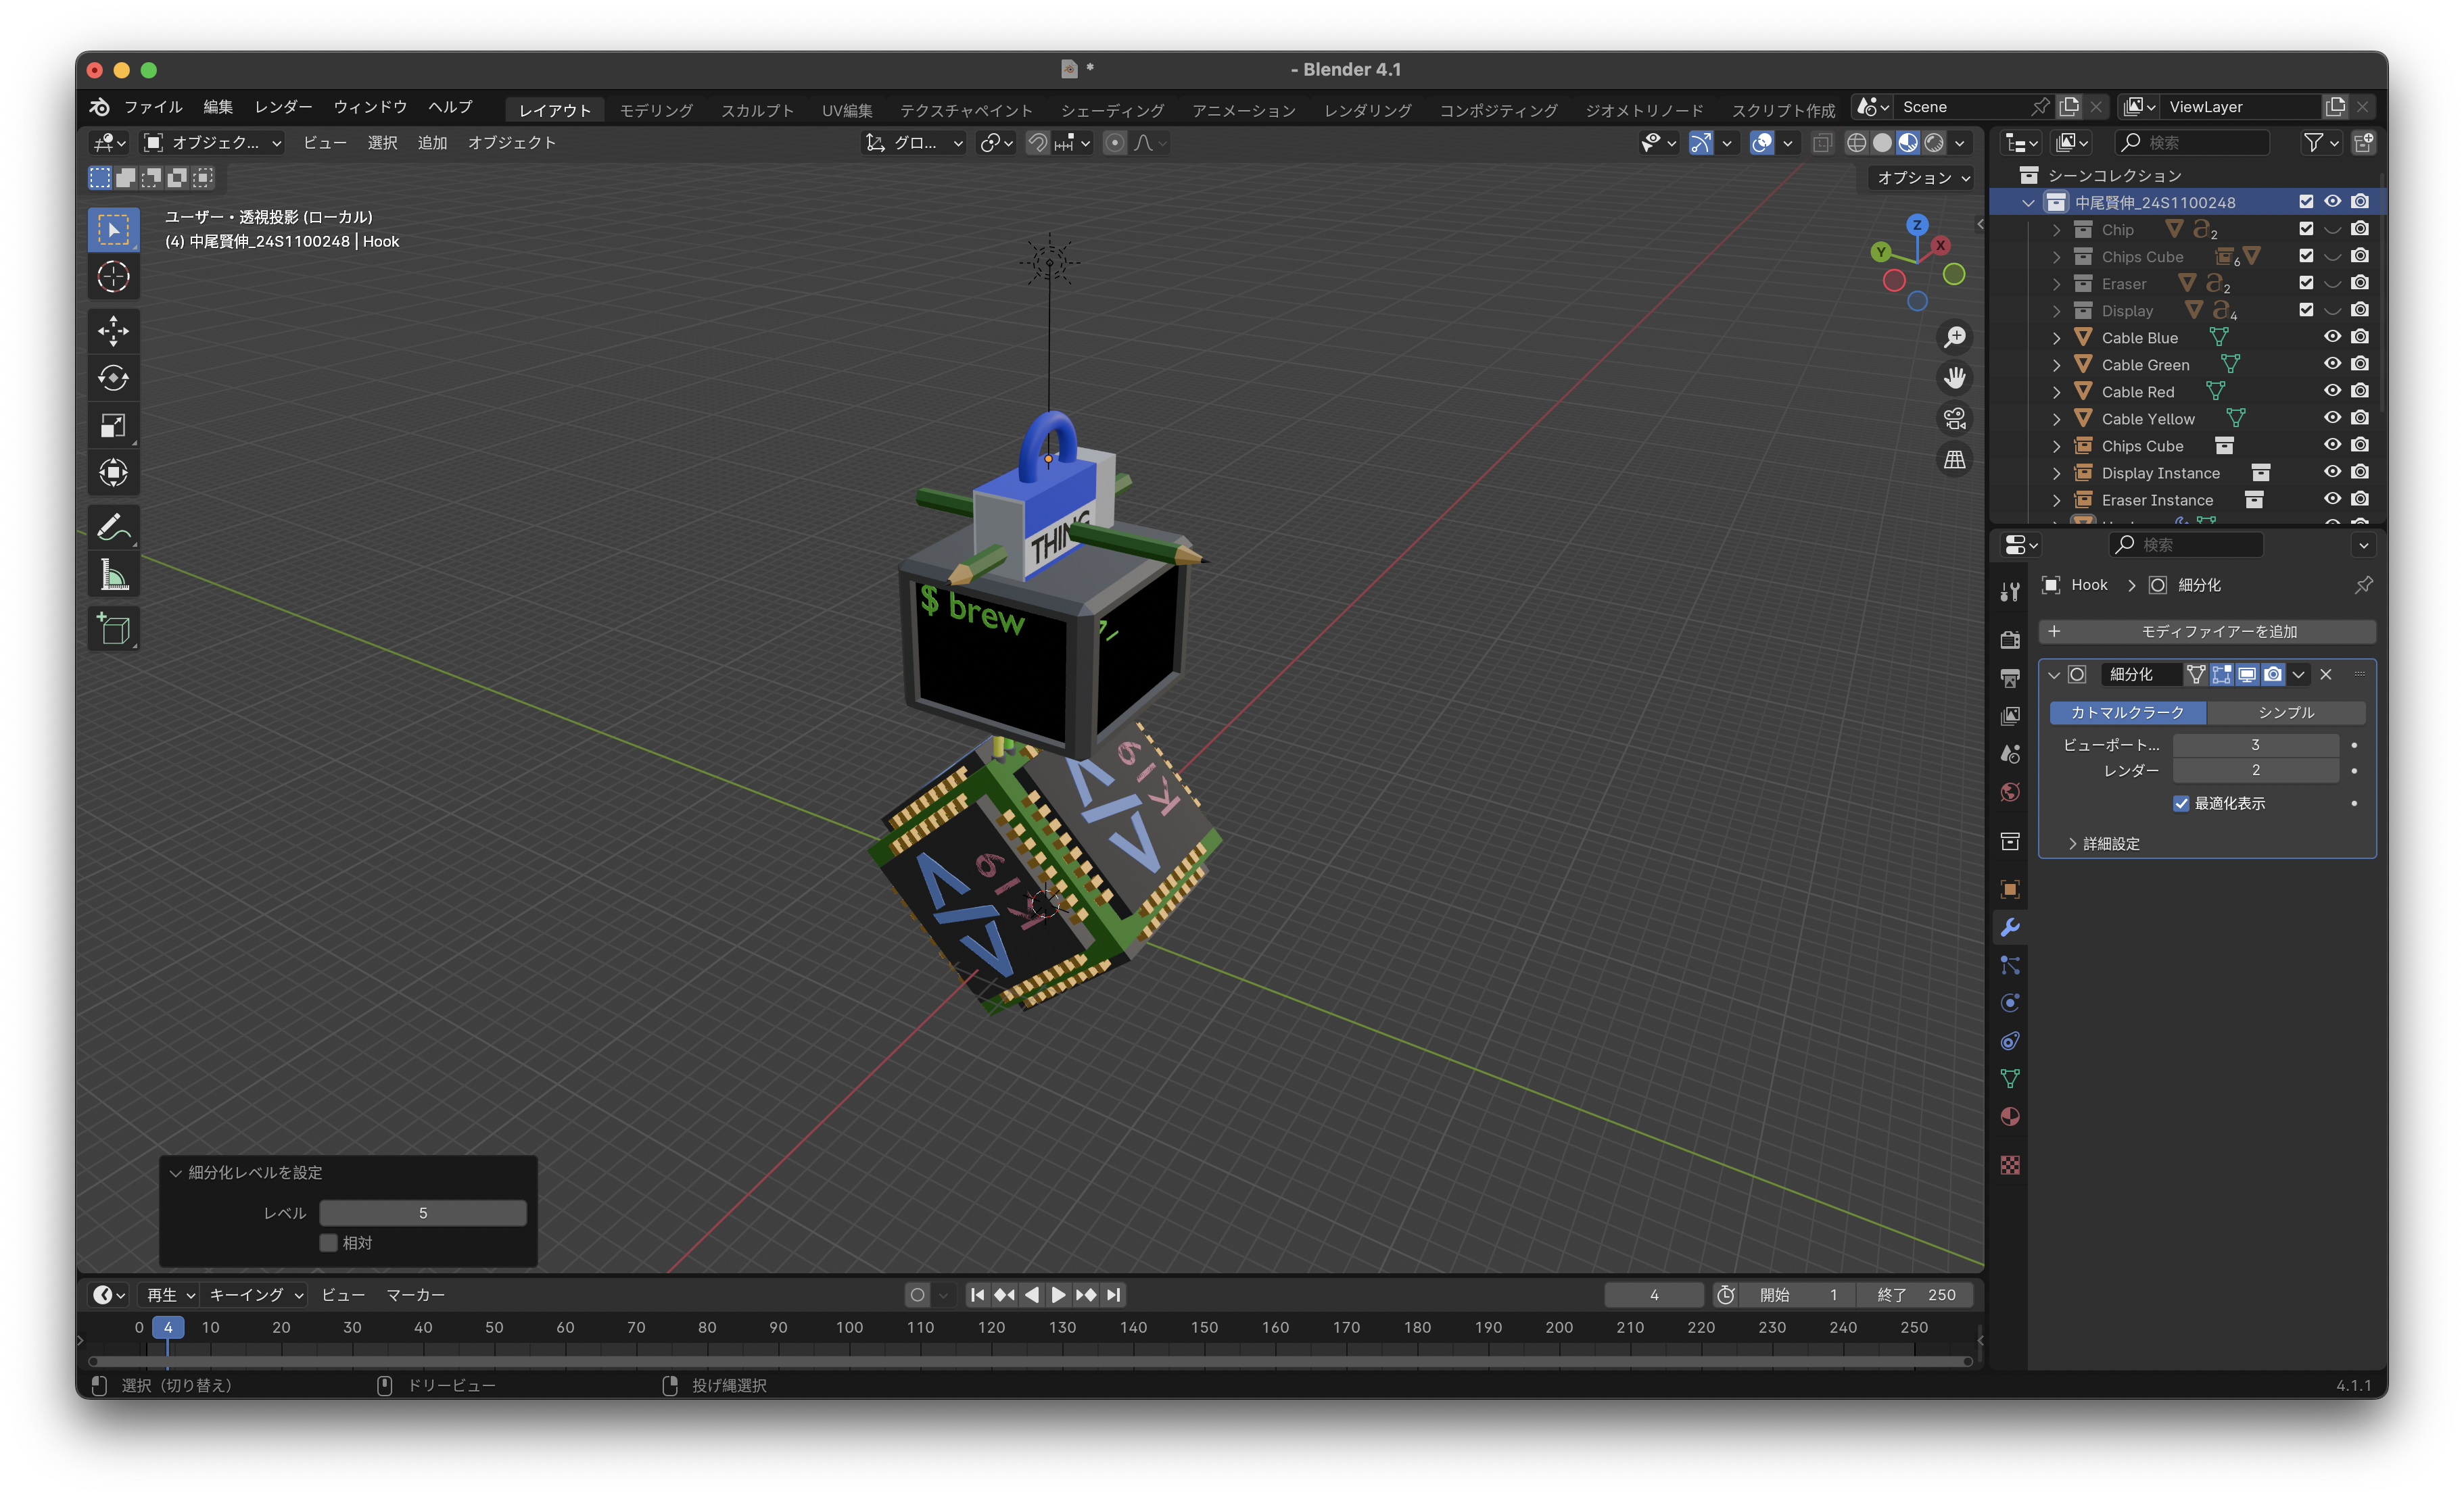Select the Move tool in toolbar
The height and width of the screenshot is (1499, 2464).
pos(113,330)
